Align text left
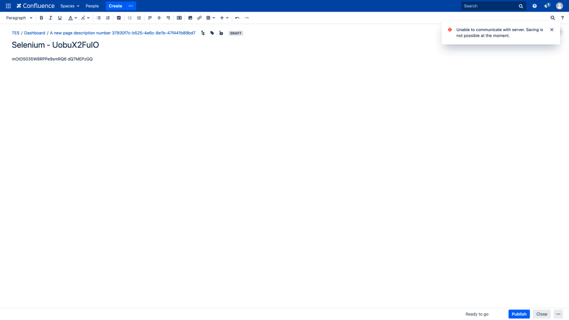The image size is (569, 320). pyautogui.click(x=150, y=18)
